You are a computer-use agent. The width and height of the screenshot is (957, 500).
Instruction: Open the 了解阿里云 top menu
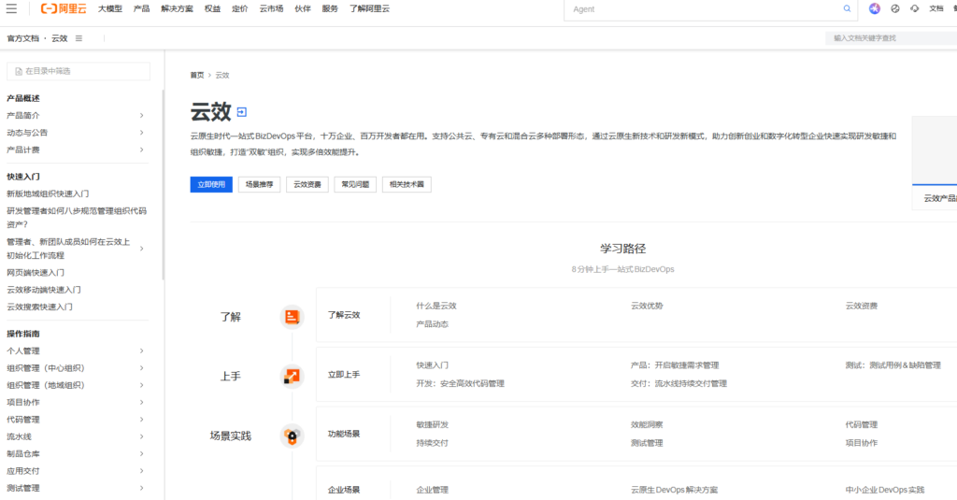(x=369, y=8)
